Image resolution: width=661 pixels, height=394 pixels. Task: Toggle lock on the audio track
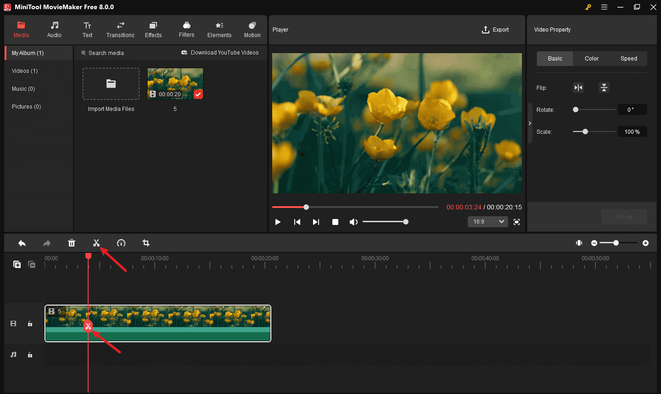click(x=30, y=355)
